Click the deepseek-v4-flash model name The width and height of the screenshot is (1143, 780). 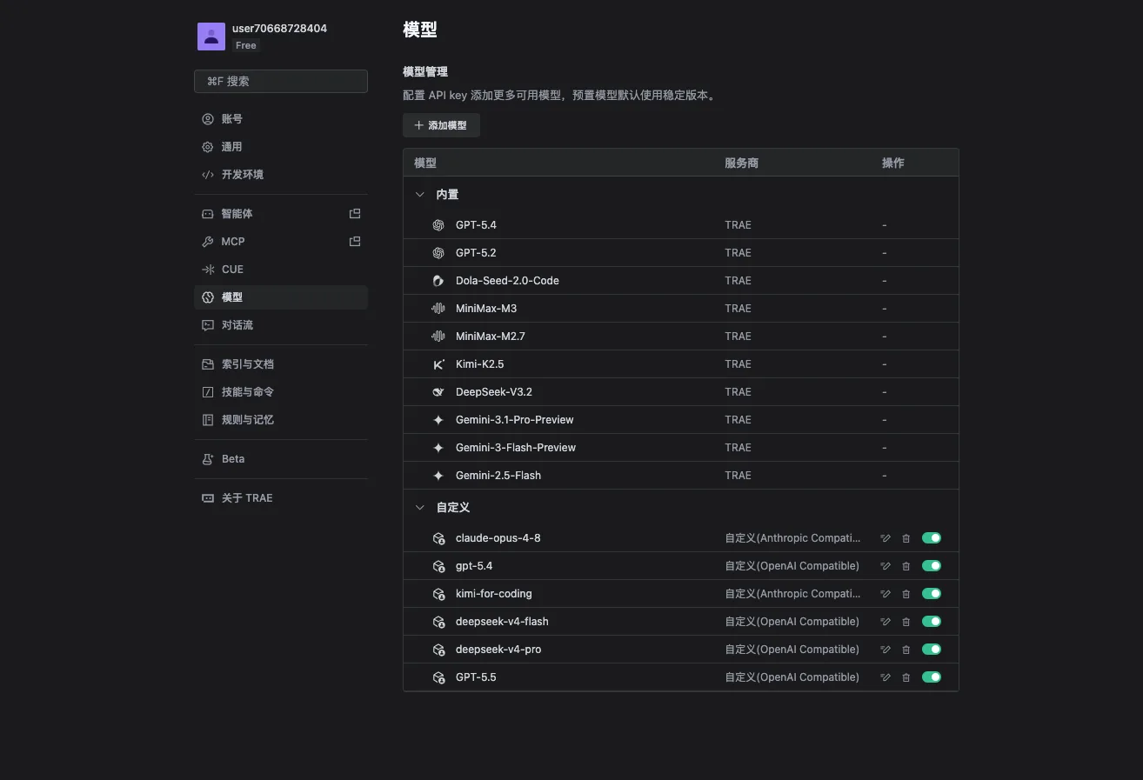click(x=502, y=622)
